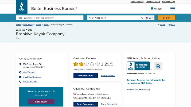Screen dimensions: 191x107
Task: Click the second gold review star
Action: pos(81,64)
